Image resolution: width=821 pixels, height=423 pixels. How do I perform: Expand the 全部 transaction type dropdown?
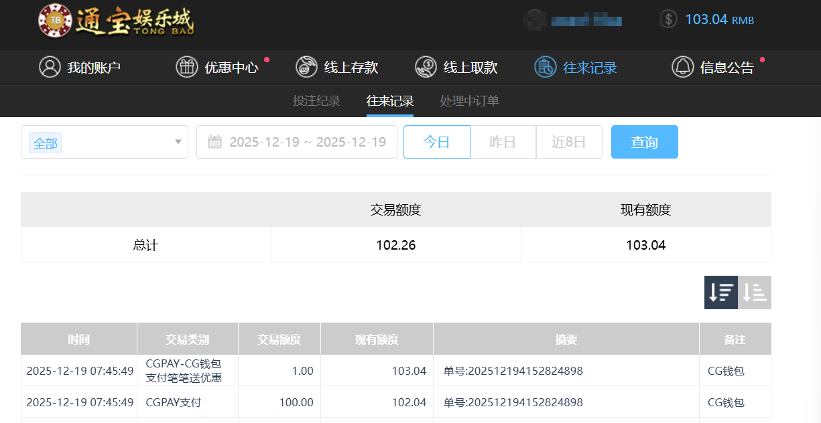point(178,142)
